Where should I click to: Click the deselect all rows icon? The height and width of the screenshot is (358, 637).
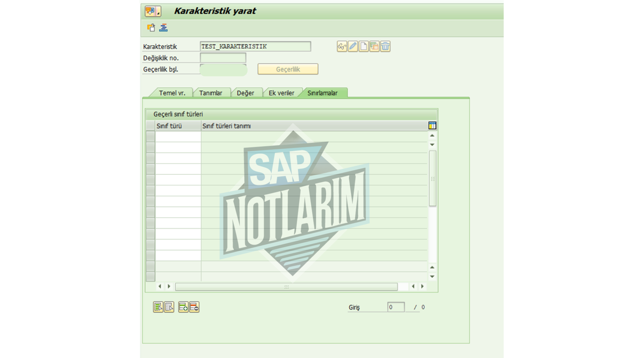pos(169,307)
